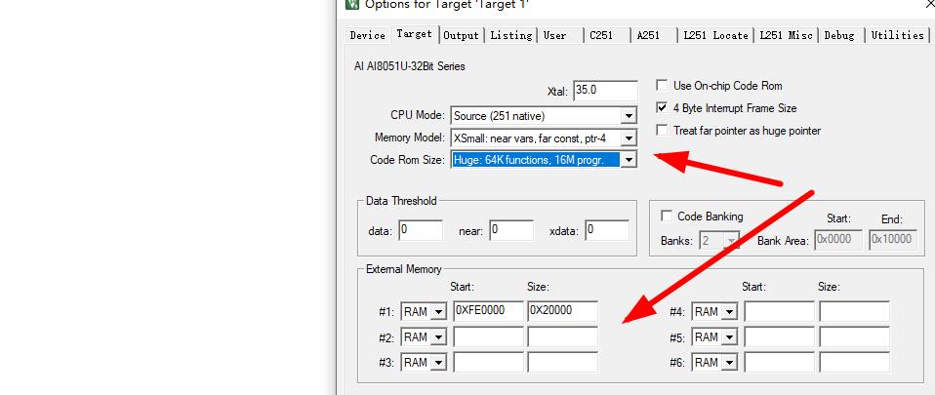
Task: Select the Target tab
Action: [414, 34]
